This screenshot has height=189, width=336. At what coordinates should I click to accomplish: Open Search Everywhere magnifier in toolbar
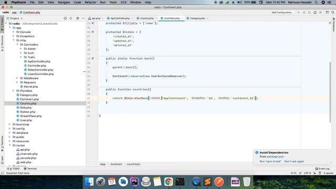[333, 13]
